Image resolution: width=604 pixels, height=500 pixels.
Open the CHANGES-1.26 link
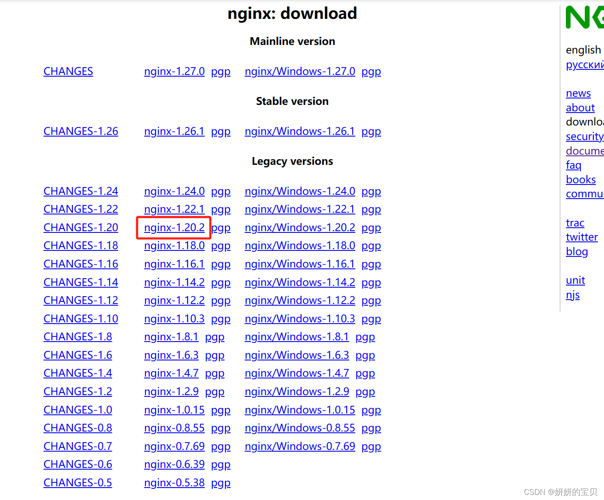point(81,131)
